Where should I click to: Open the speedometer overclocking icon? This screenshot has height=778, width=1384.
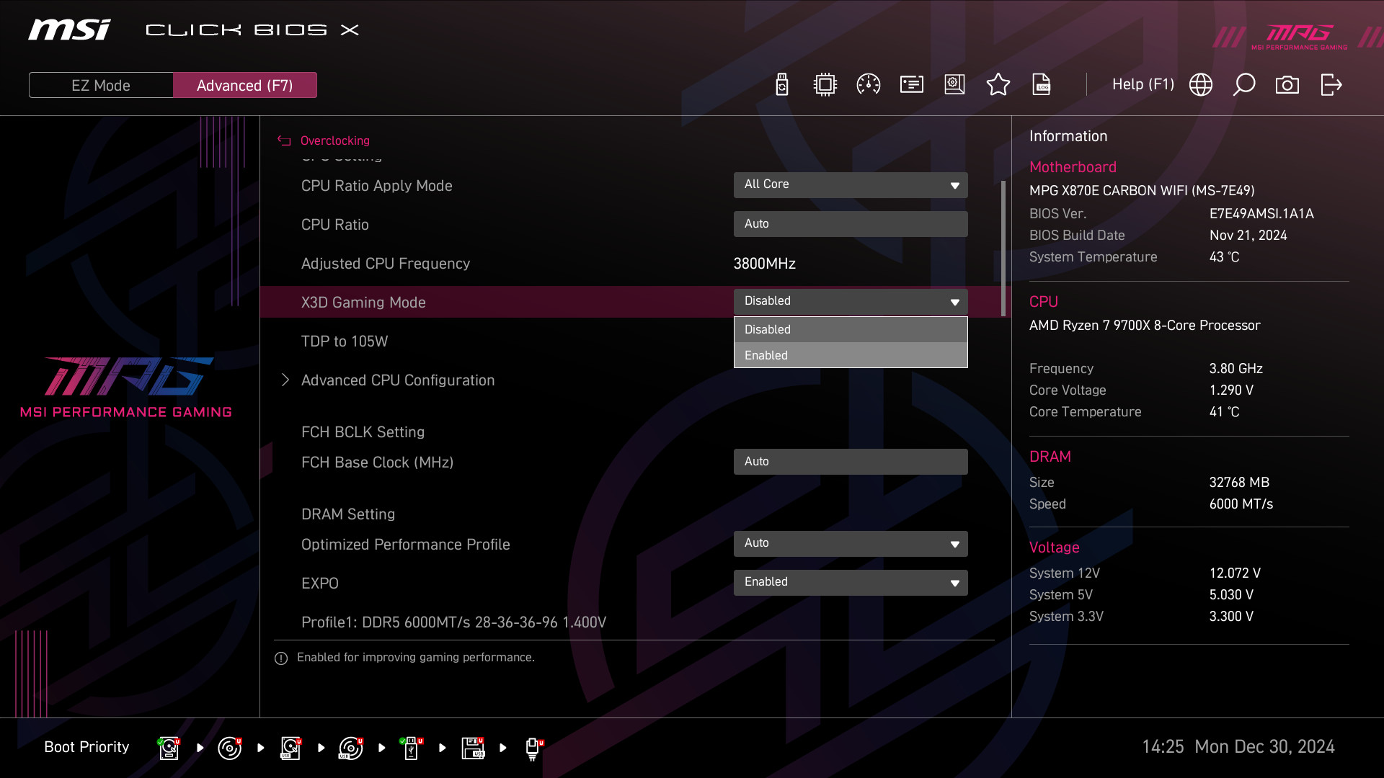tap(869, 85)
